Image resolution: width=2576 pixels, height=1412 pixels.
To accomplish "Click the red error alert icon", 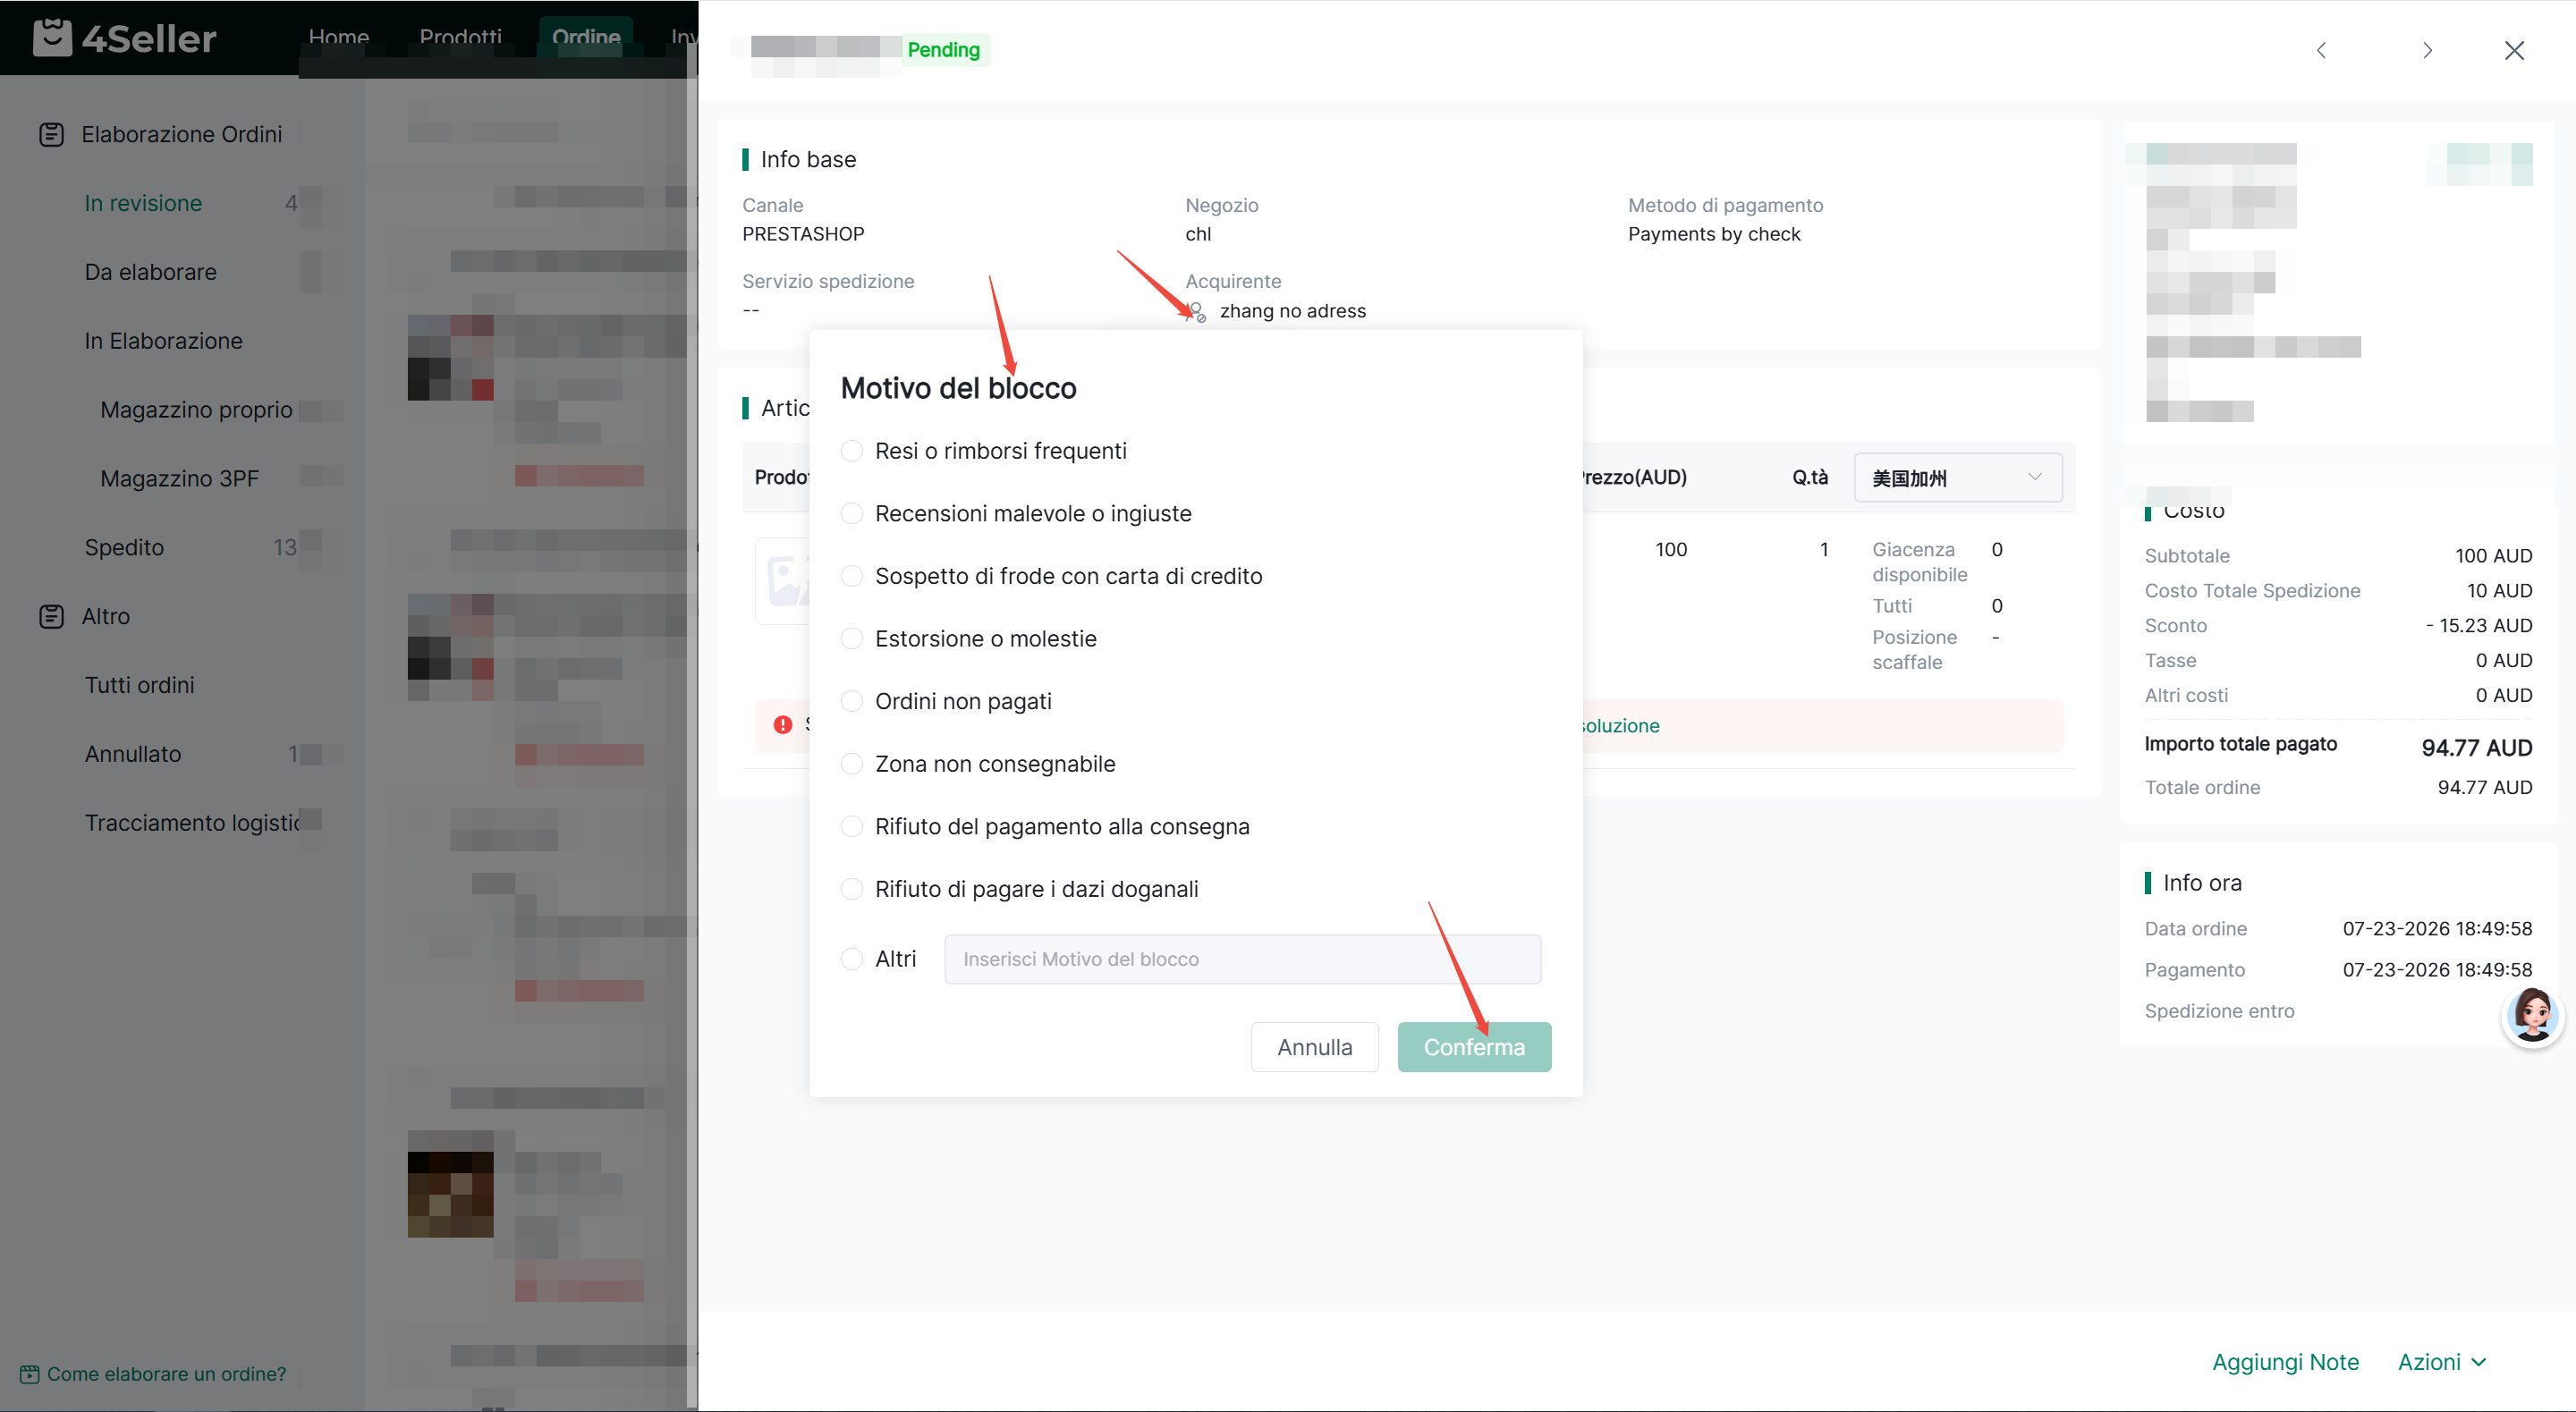I will coord(783,725).
